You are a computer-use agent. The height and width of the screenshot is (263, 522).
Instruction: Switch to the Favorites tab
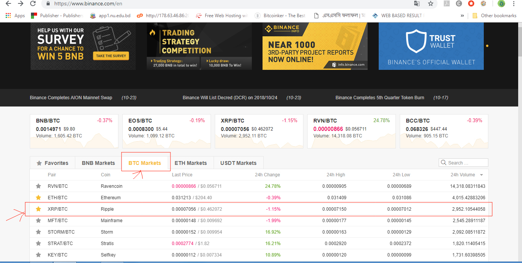(52, 163)
